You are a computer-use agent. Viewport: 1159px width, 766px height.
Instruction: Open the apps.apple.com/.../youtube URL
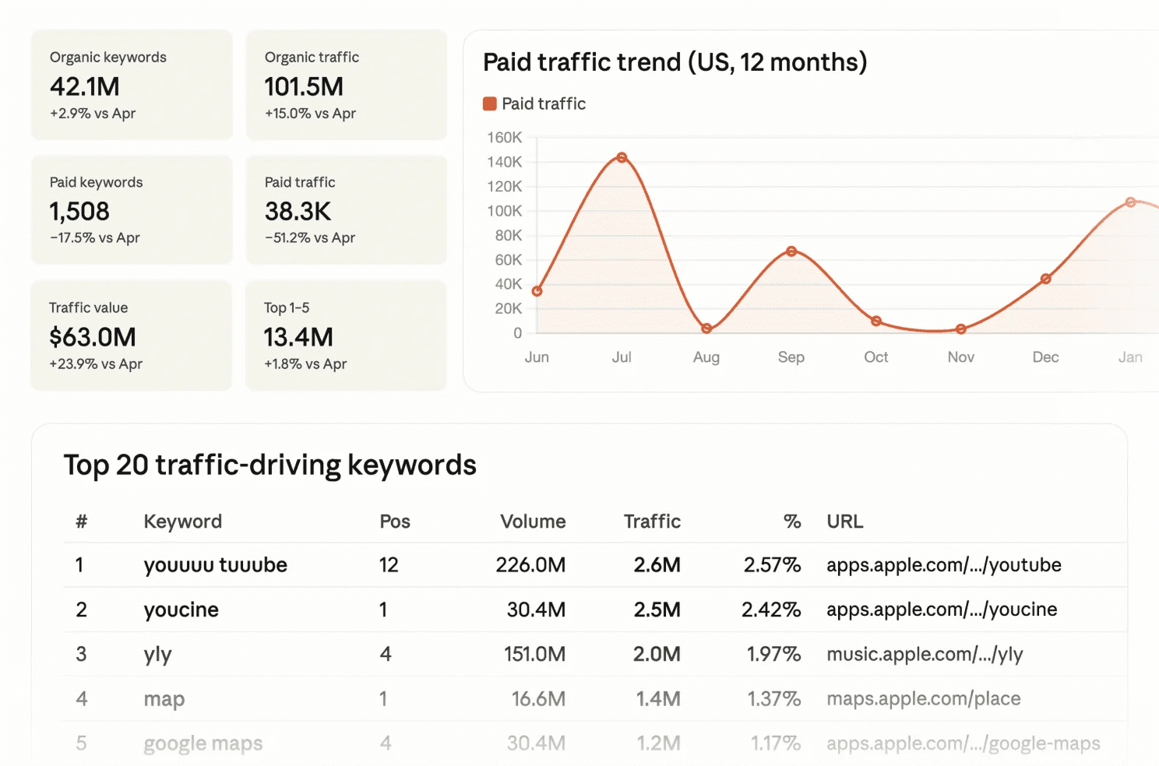point(944,565)
